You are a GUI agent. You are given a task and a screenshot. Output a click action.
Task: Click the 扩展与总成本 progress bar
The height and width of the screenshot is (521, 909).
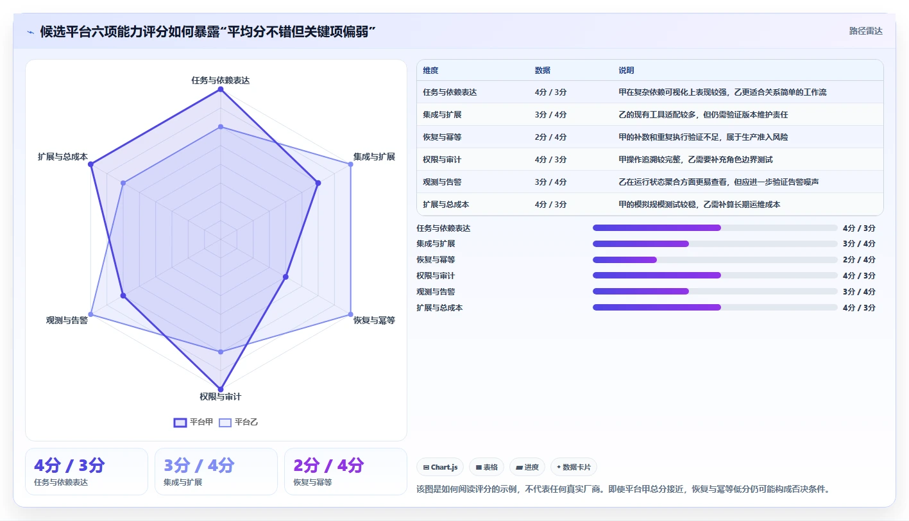pos(715,307)
